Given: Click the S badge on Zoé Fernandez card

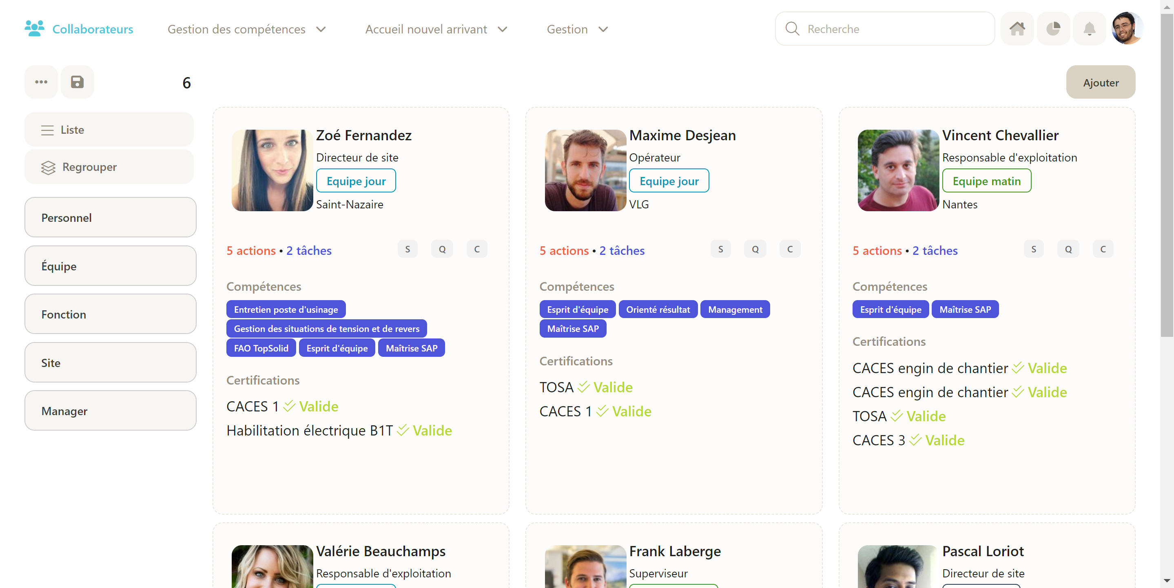Looking at the screenshot, I should [x=408, y=249].
